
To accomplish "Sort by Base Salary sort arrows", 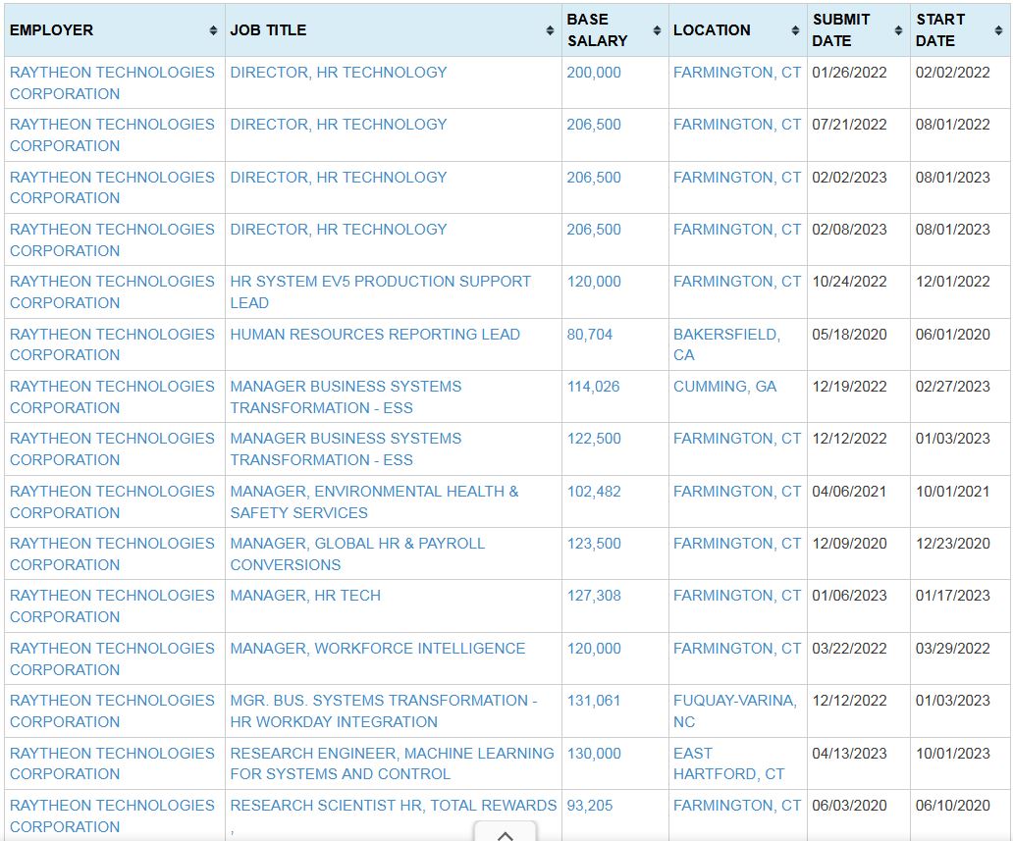I will point(657,30).
